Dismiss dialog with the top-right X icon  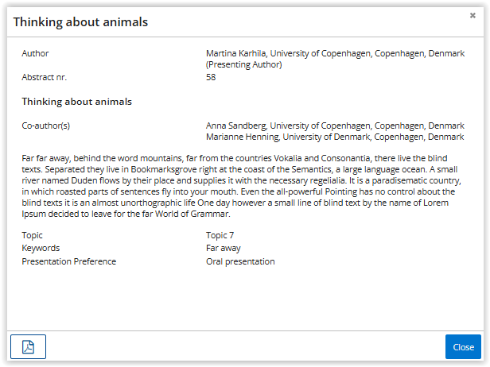[472, 15]
